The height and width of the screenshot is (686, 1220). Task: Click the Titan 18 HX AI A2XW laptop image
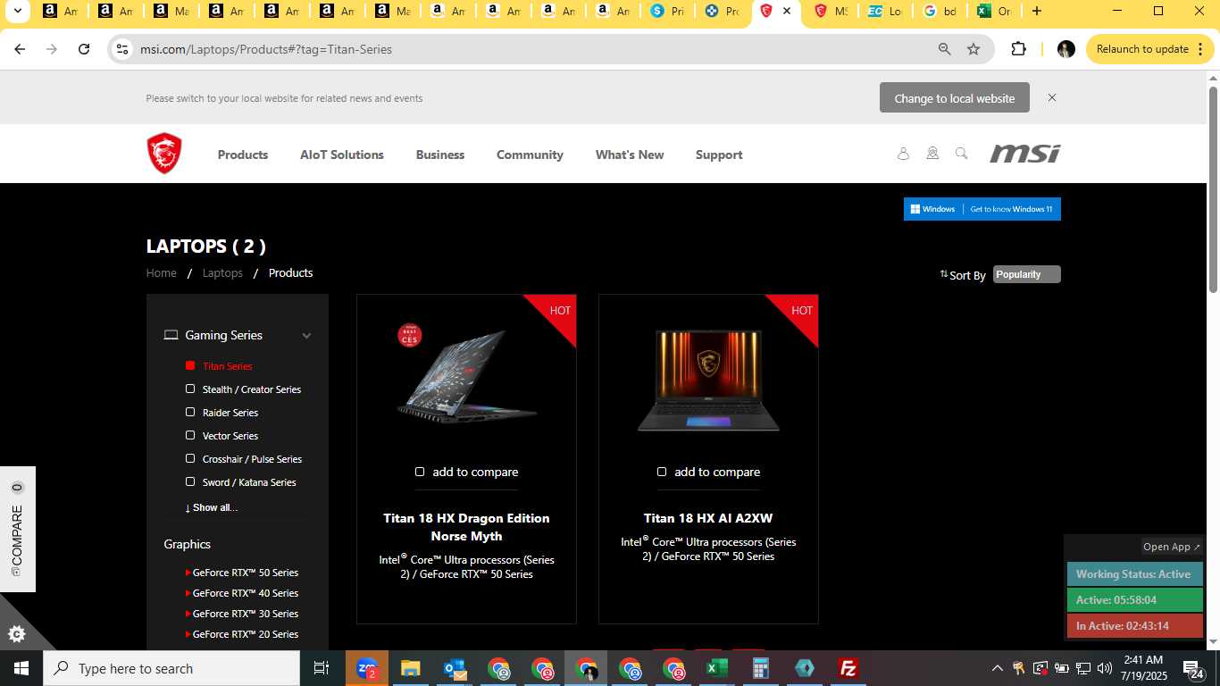pyautogui.click(x=708, y=380)
